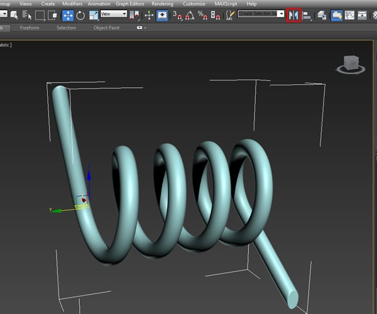The width and height of the screenshot is (377, 314).
Task: Open the Rendering menu
Action: tap(162, 4)
